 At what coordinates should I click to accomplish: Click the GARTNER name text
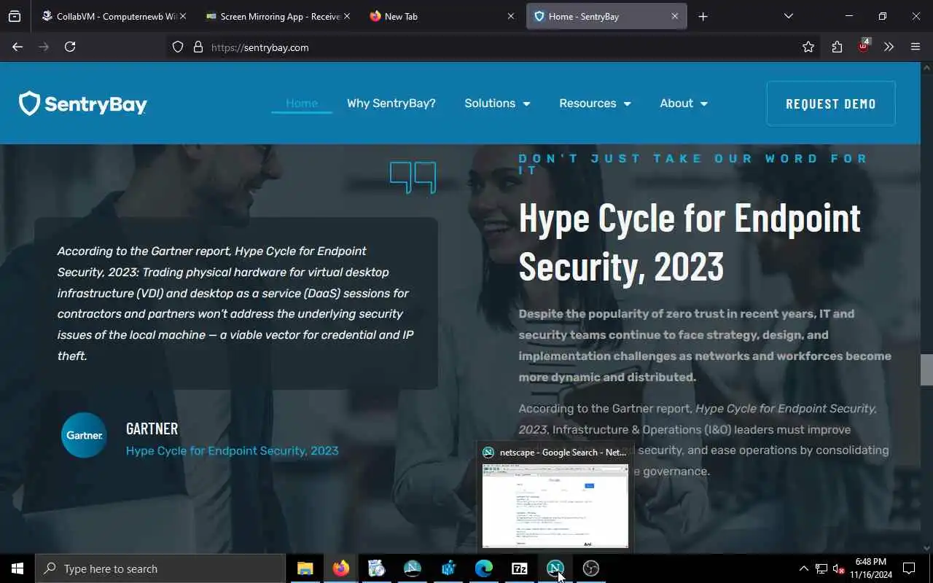point(152,429)
